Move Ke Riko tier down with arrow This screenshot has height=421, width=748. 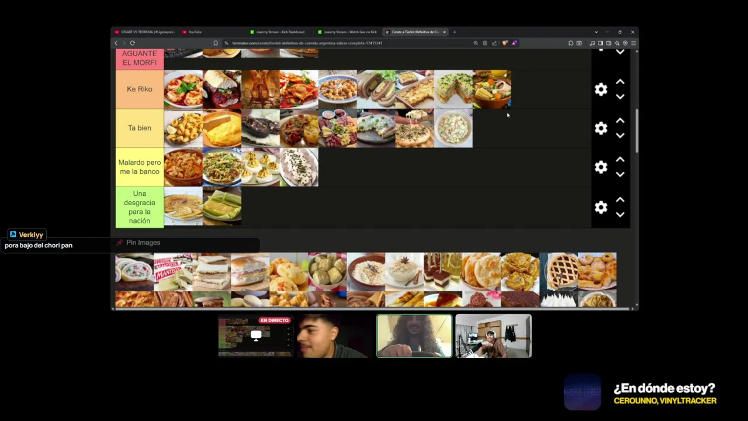pyautogui.click(x=620, y=96)
